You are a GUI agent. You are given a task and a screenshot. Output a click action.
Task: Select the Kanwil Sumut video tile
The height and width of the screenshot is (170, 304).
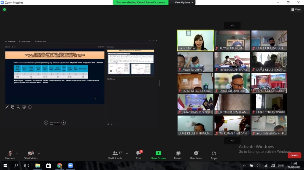(x=195, y=41)
